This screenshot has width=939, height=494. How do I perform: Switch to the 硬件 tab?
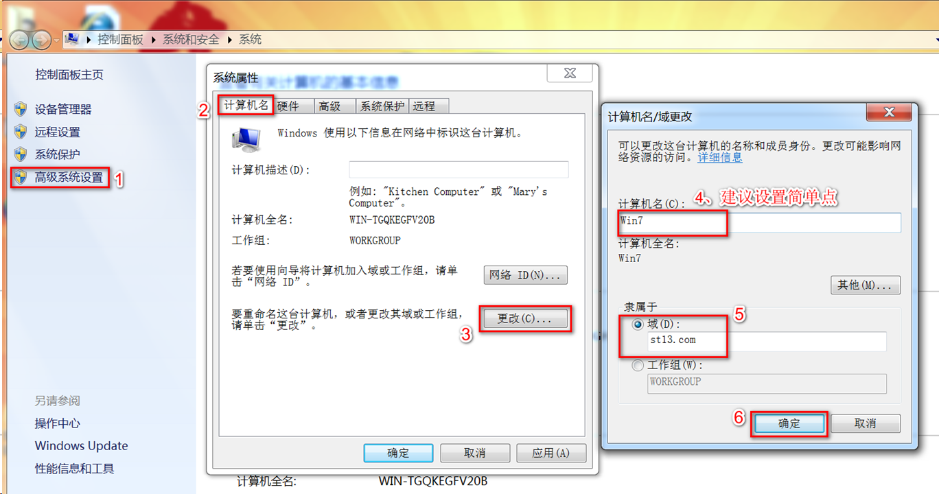(288, 106)
